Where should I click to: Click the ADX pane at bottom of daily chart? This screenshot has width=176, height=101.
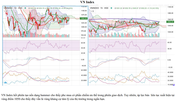pyautogui.click(x=41, y=77)
